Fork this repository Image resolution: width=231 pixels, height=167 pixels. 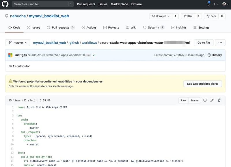(211, 16)
